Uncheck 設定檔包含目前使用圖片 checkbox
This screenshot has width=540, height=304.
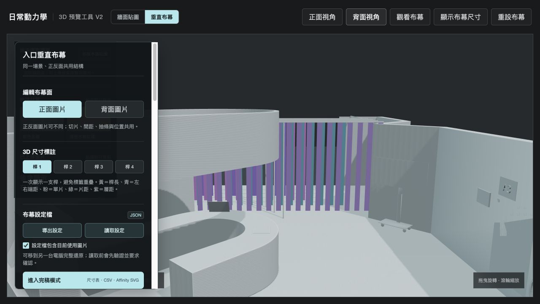pos(26,245)
